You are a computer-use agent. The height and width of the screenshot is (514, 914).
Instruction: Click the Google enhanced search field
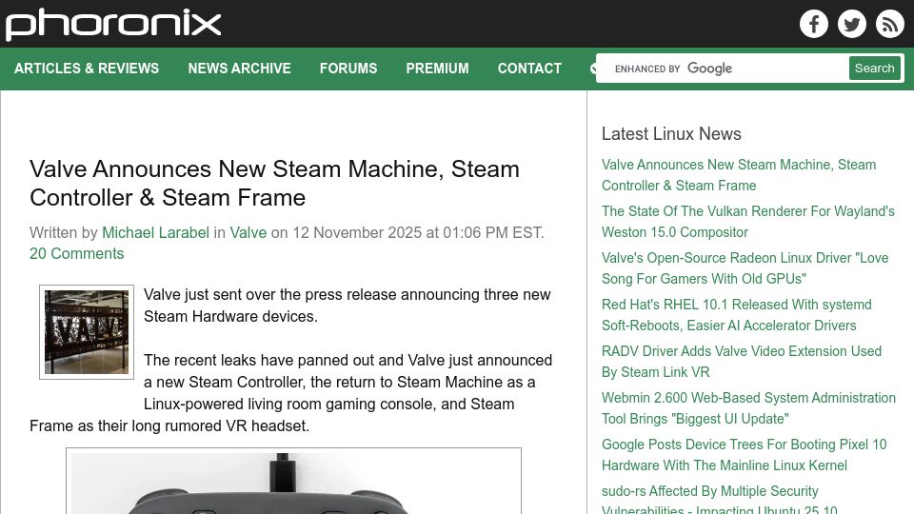723,69
